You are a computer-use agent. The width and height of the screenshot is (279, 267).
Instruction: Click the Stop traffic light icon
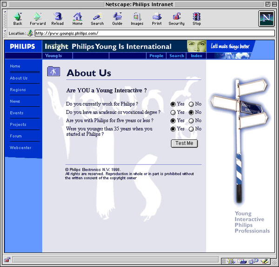coord(197,17)
